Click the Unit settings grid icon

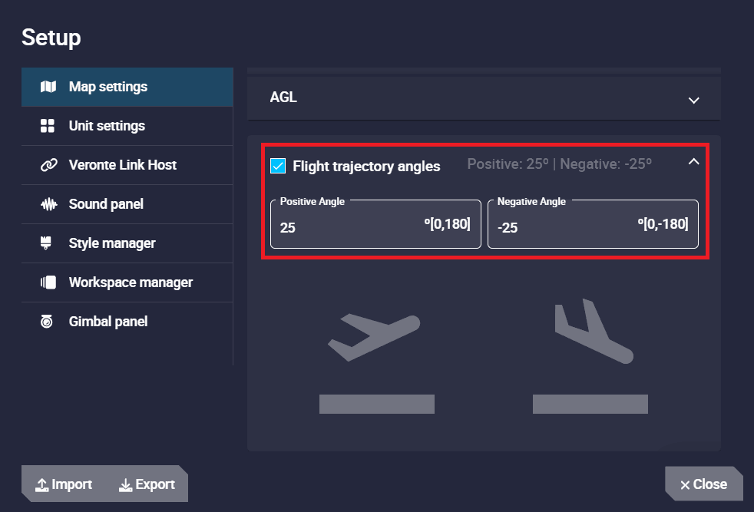click(x=48, y=126)
